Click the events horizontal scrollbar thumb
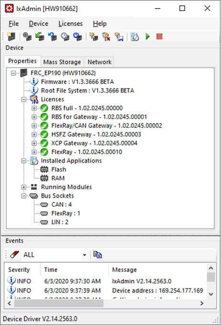This screenshot has height=325, width=221. (x=59, y=303)
